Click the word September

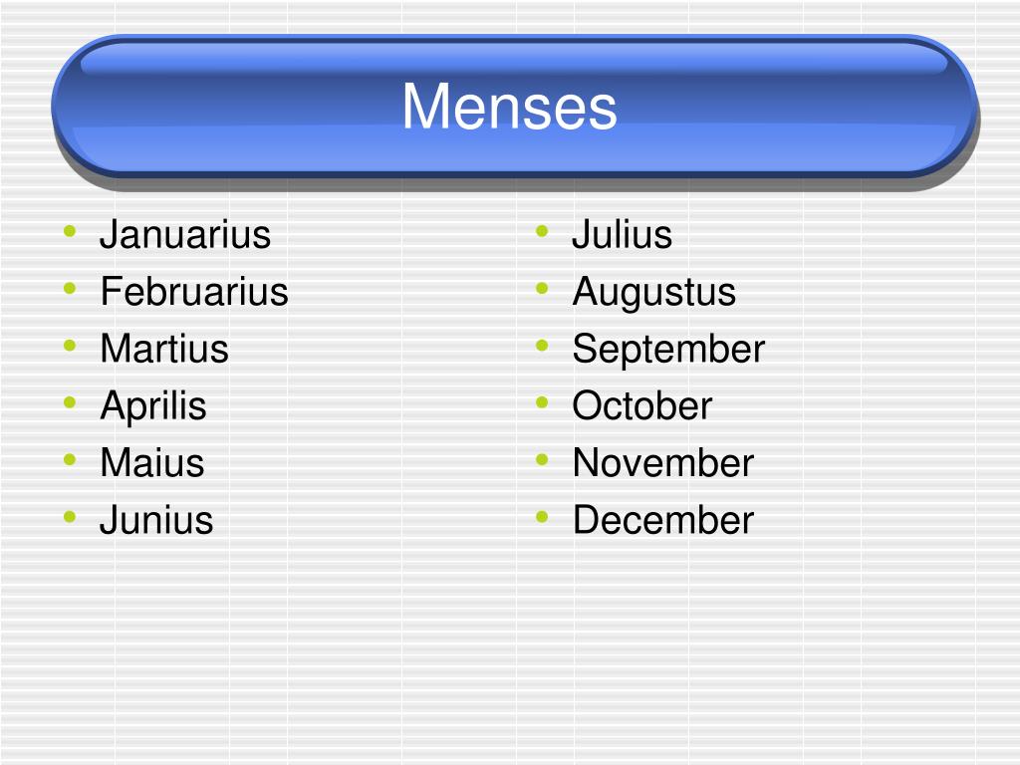coord(668,350)
